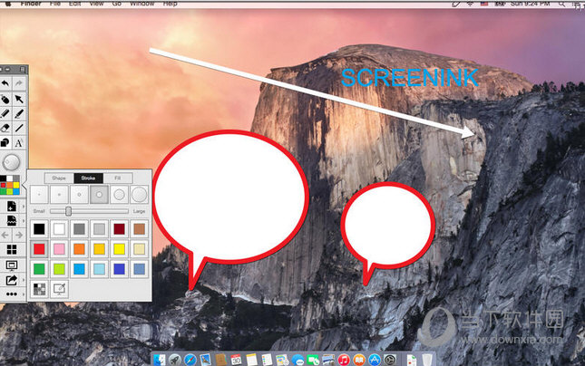Pick the pink color swatch
This screenshot has height=366, width=585.
[59, 249]
